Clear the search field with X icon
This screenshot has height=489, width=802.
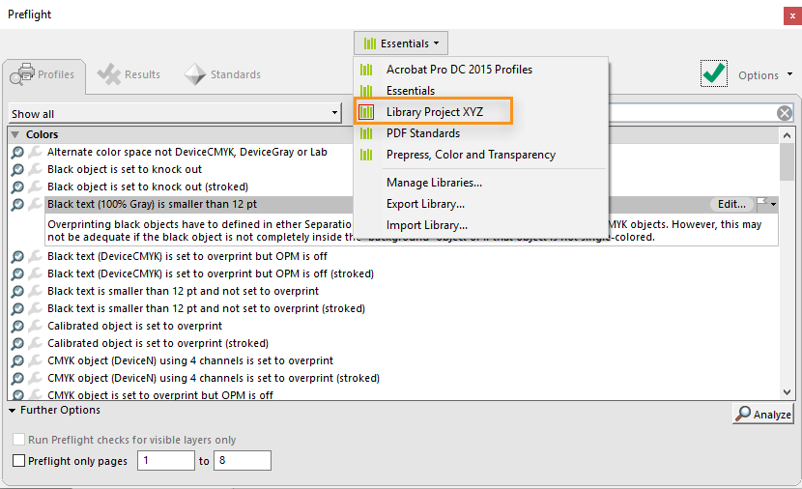[x=784, y=113]
